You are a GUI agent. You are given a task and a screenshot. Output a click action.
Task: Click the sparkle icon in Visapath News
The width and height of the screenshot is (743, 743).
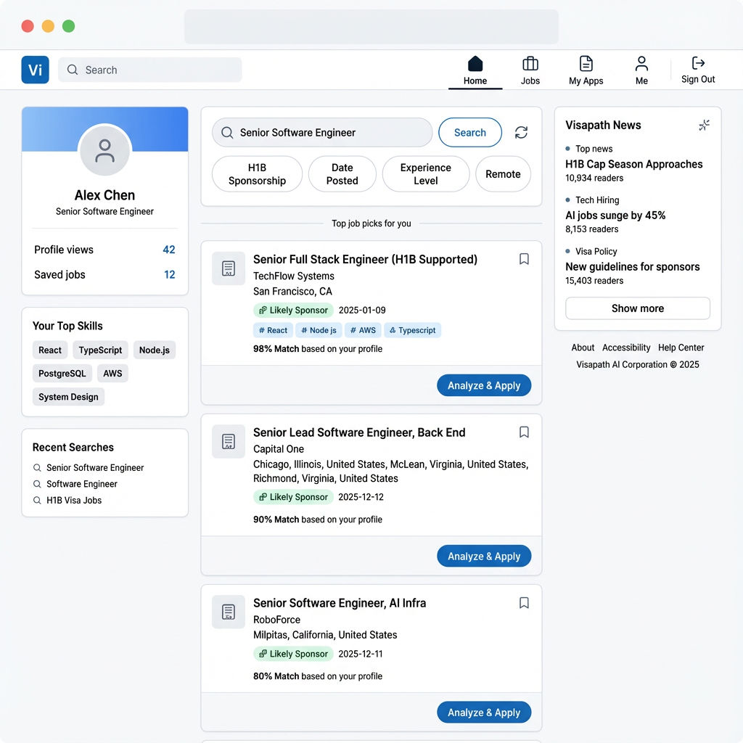(704, 125)
